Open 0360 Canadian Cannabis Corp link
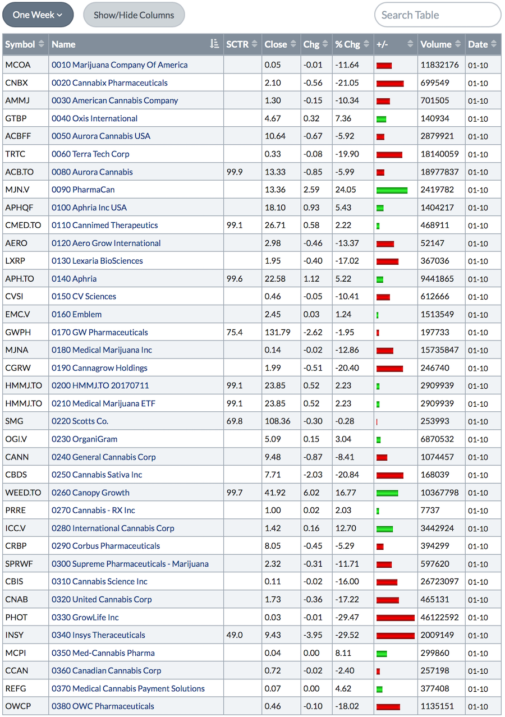This screenshot has height=717, width=505. 106,671
